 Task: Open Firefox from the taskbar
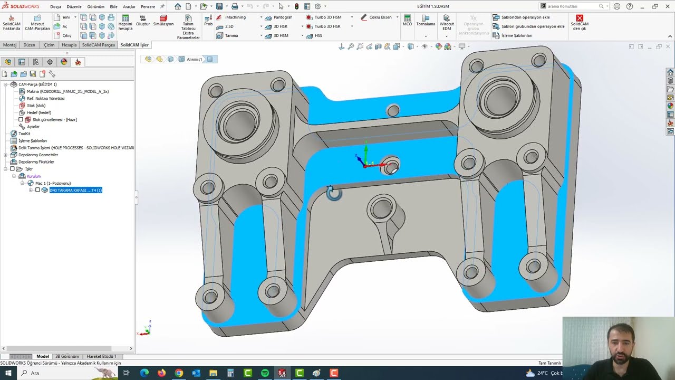pos(161,373)
